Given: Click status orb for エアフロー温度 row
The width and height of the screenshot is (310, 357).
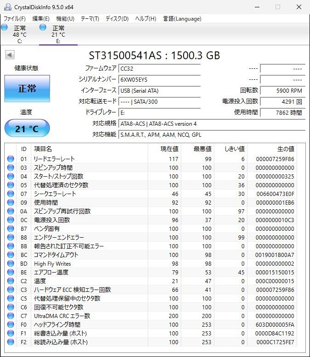Looking at the screenshot, I should (11, 272).
